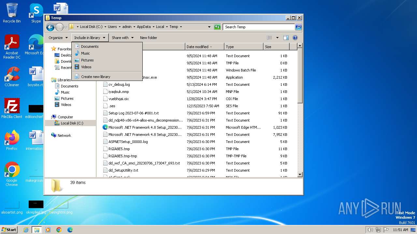Select the ASPNETSetup_00000.log file

tap(128, 142)
